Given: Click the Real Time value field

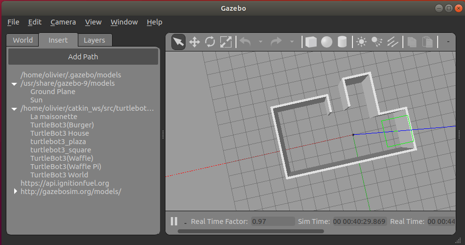Looking at the screenshot, I should (442, 221).
